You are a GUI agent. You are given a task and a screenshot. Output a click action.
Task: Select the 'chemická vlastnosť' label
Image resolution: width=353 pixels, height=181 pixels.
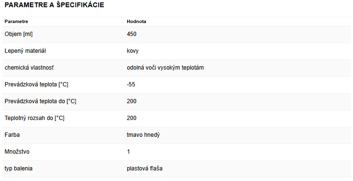pos(29,68)
